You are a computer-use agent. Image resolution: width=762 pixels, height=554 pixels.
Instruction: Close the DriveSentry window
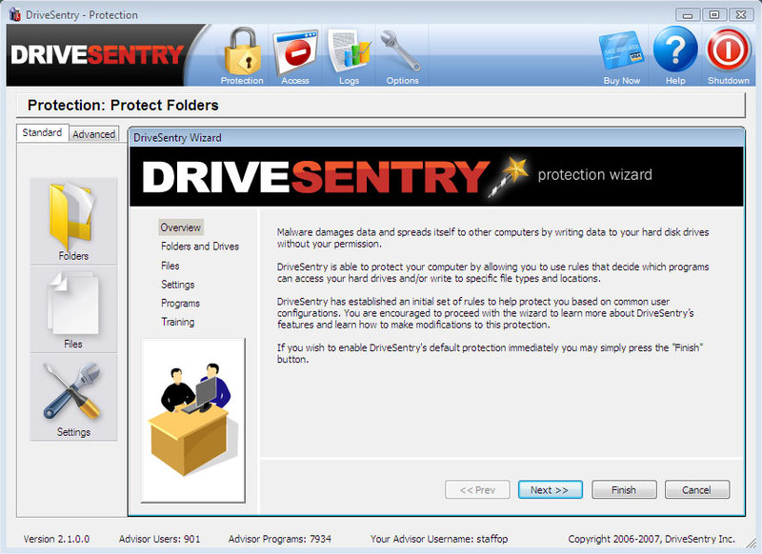(x=741, y=15)
